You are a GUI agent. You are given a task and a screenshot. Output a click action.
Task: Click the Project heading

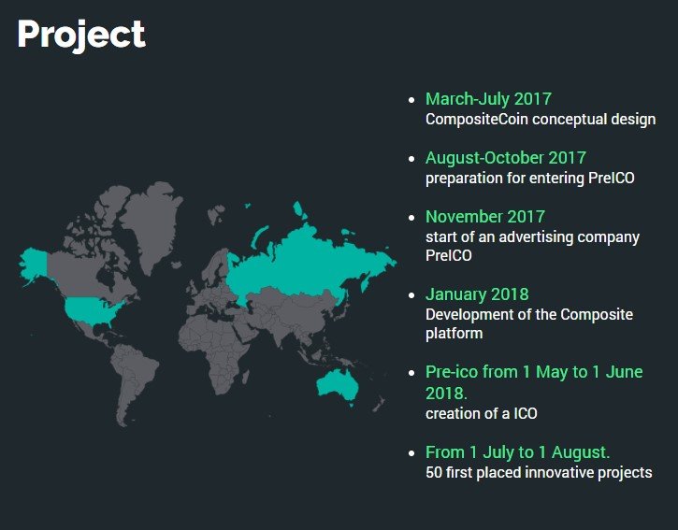81,35
